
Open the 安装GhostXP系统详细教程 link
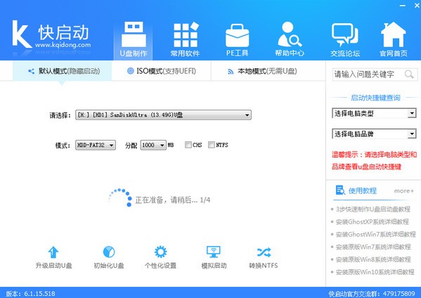pos(372,222)
